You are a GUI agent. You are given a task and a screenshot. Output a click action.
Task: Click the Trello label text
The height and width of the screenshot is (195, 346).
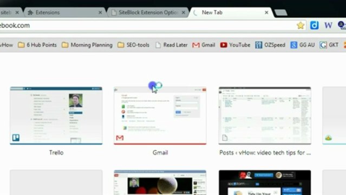coord(56,153)
